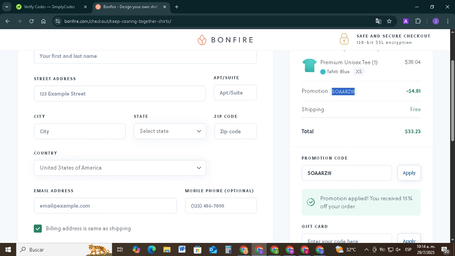Open Microsoft Word from taskbar
This screenshot has width=455, height=256.
182,250
